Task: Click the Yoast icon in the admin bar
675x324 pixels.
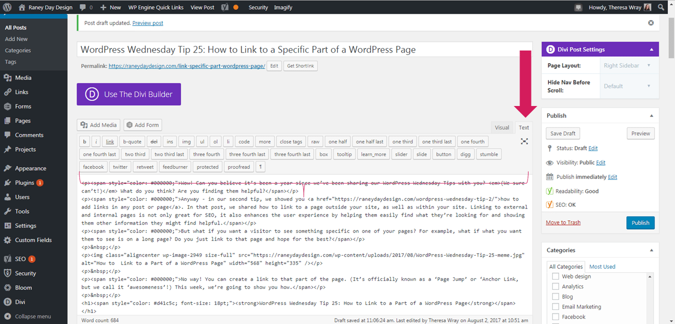Action: [x=225, y=7]
